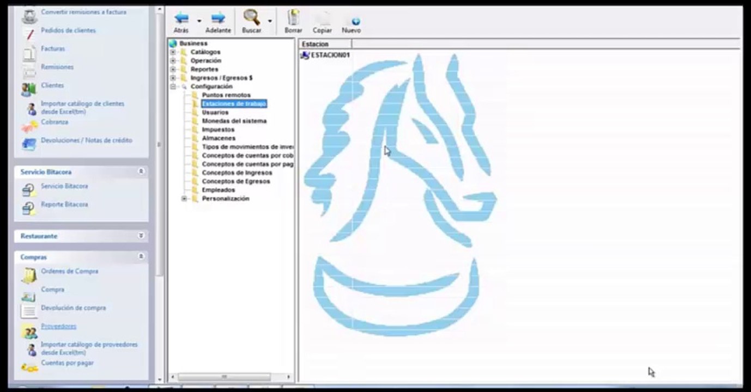Click the Devolución de compra icon
The height and width of the screenshot is (392, 751).
(29, 311)
